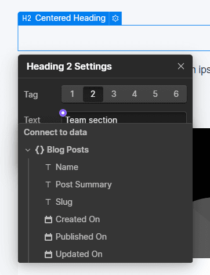Set heading tag to 6
The image size is (210, 275).
[x=176, y=94]
